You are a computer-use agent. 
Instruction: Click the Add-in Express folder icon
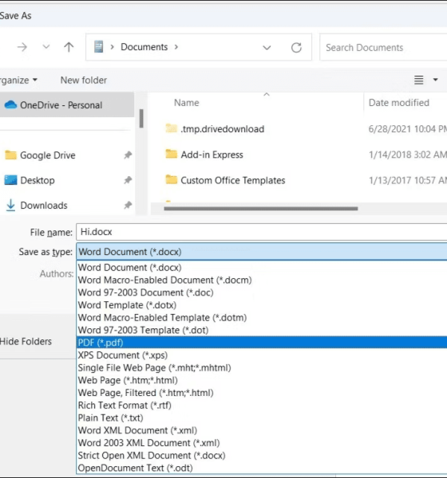click(x=171, y=154)
